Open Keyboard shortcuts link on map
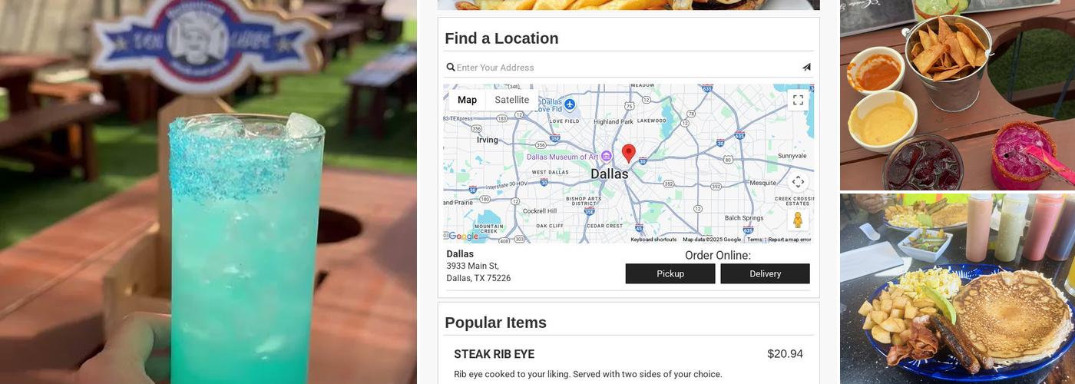Viewport: 1075px width, 384px height. click(653, 240)
